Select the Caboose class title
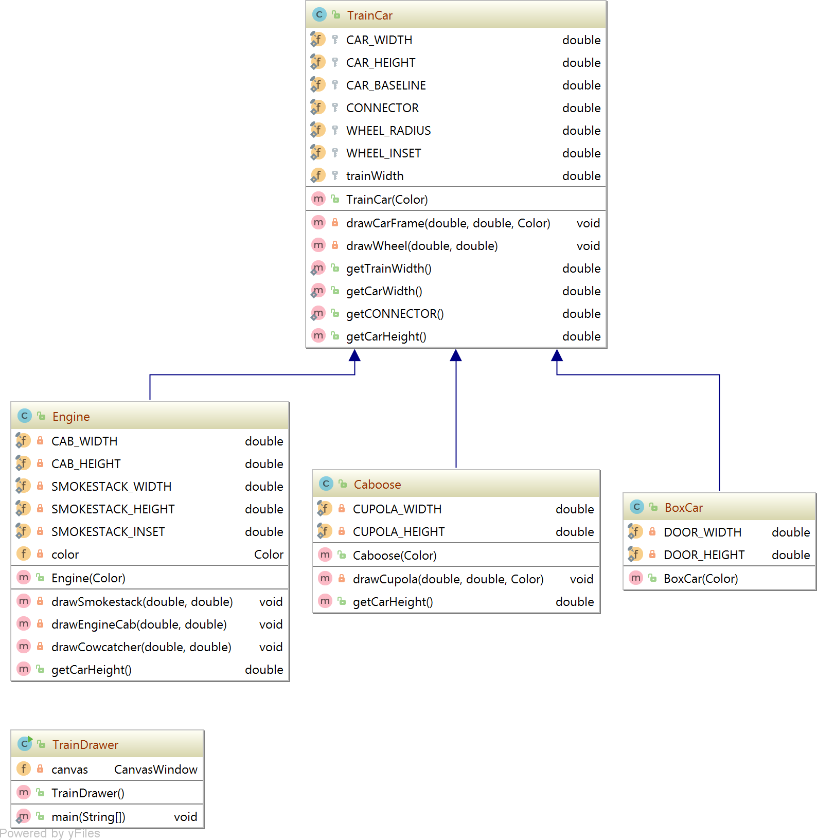 (x=377, y=484)
